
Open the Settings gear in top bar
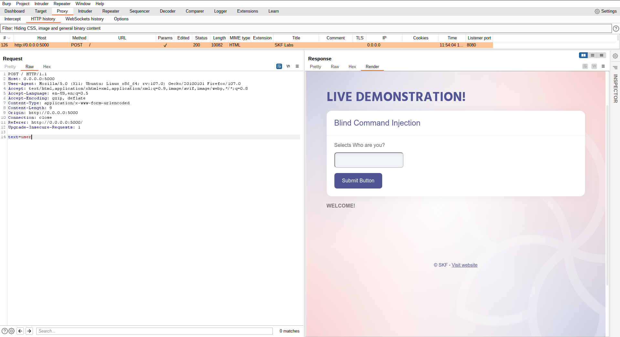click(x=605, y=11)
